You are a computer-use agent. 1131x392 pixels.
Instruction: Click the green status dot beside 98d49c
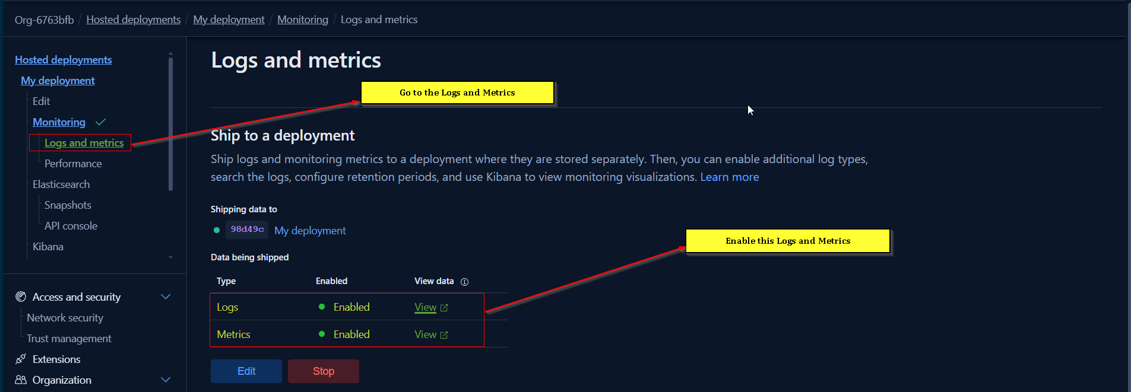point(217,230)
